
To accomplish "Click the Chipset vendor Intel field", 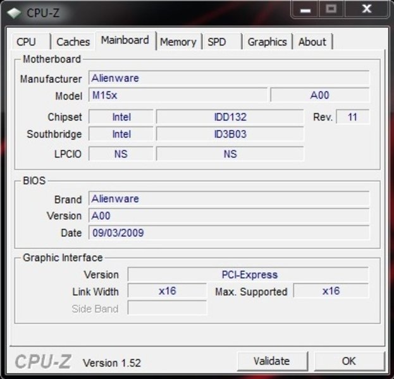I will [x=121, y=117].
